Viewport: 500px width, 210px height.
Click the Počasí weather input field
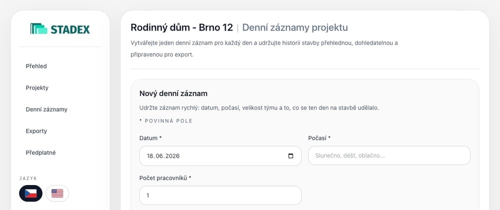pyautogui.click(x=389, y=155)
